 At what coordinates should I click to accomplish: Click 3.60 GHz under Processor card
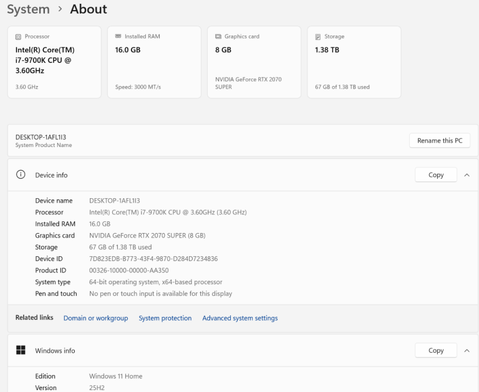(x=27, y=87)
